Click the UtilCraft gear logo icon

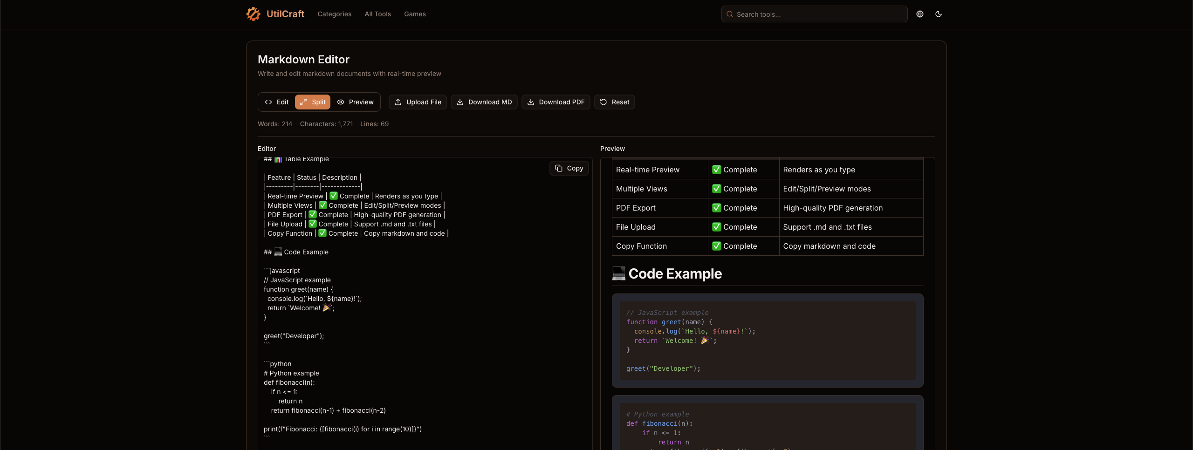click(x=253, y=14)
